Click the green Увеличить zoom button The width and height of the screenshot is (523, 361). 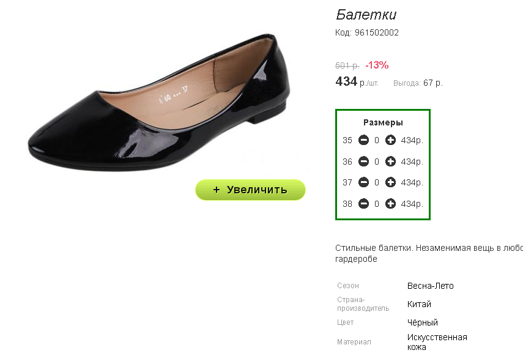250,190
